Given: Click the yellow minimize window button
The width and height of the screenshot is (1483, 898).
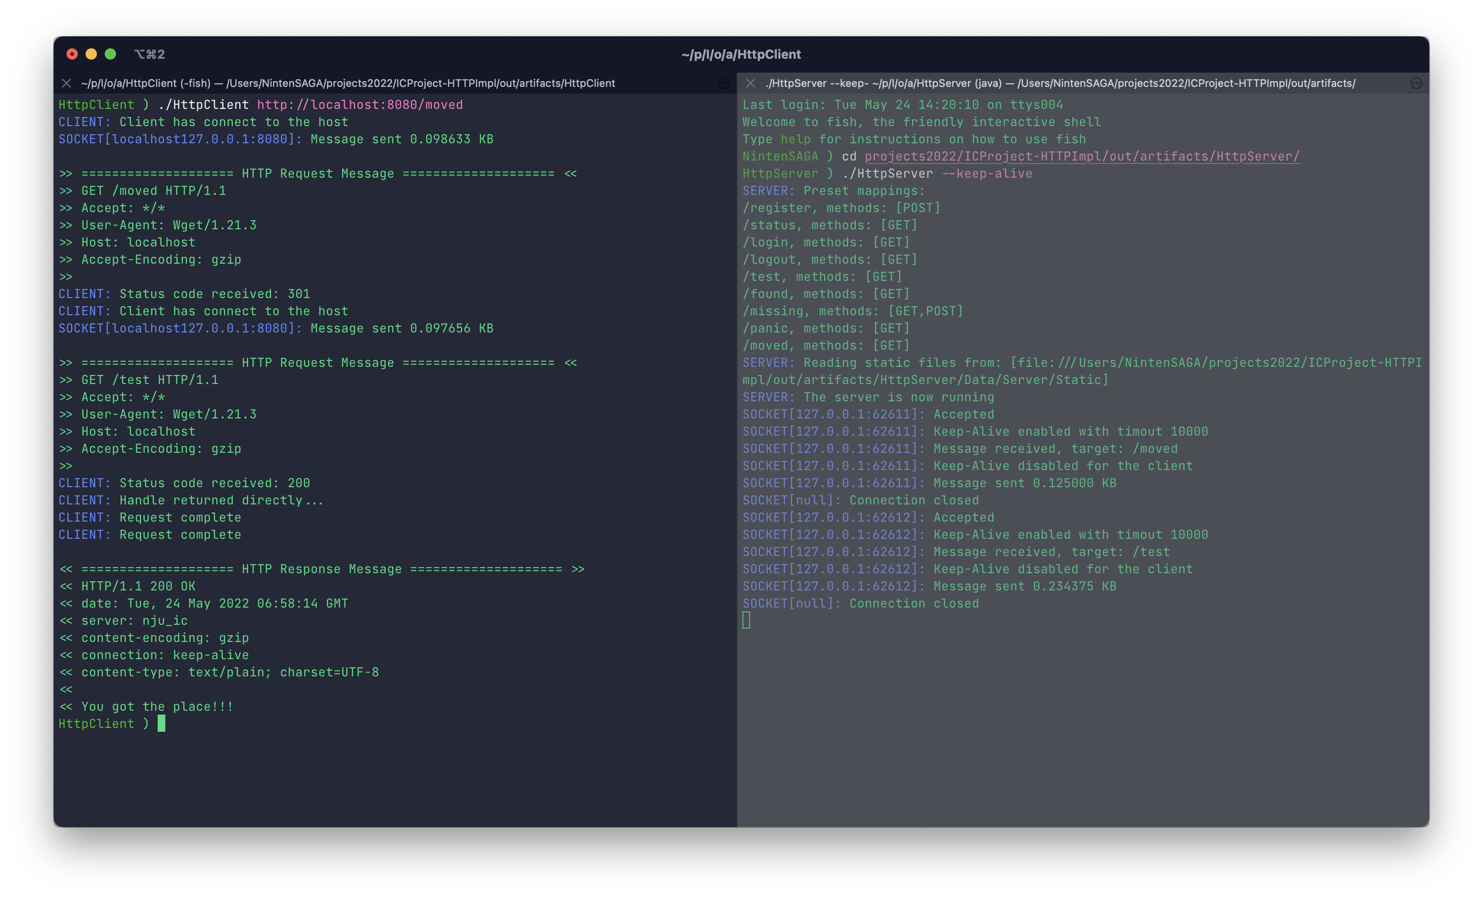Looking at the screenshot, I should (91, 54).
